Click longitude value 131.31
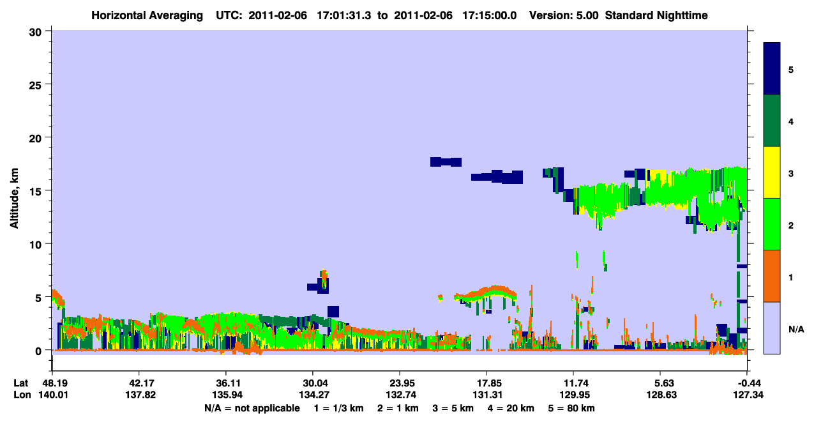Viewport: 830px width, 426px height. click(487, 395)
